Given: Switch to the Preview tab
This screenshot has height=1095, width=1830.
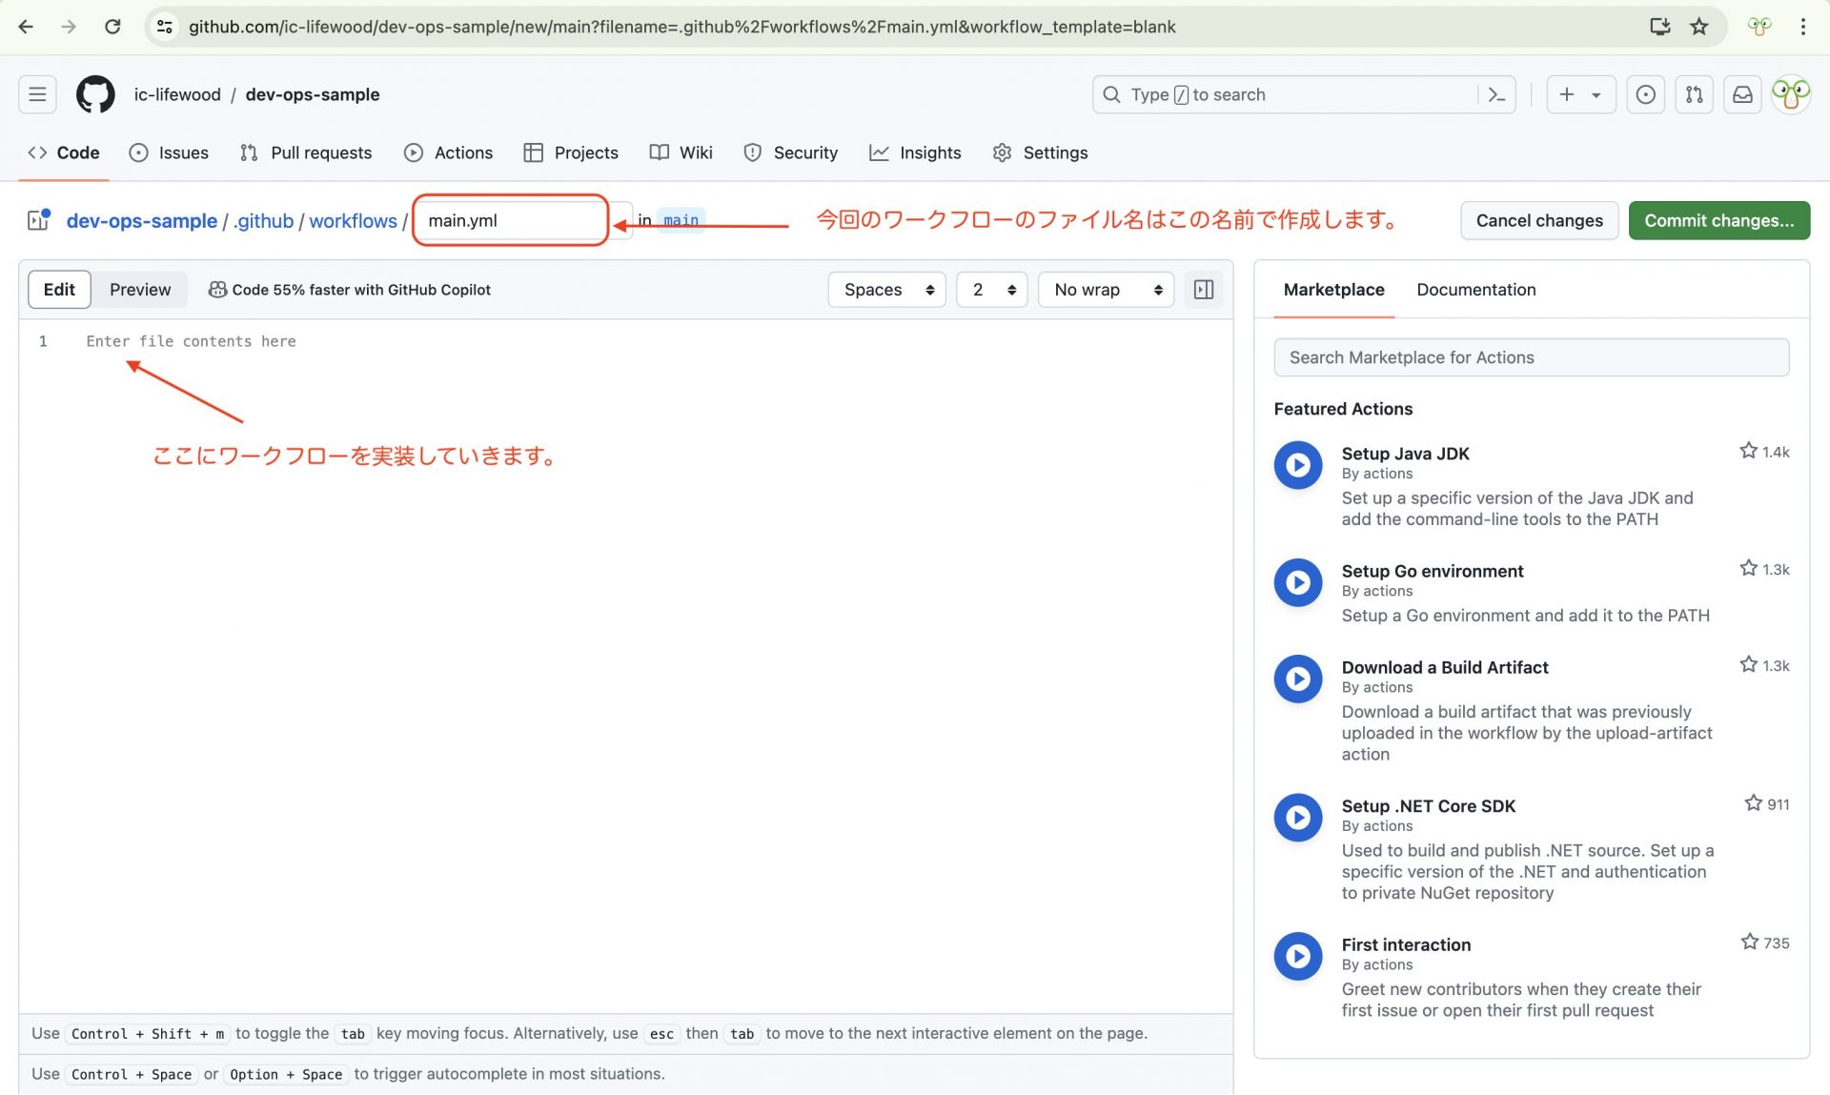Looking at the screenshot, I should click(140, 290).
